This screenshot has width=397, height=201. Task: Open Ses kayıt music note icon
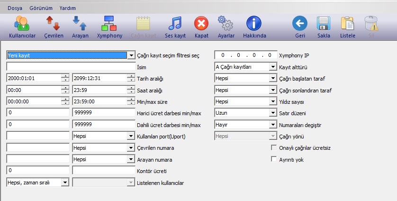click(x=175, y=24)
